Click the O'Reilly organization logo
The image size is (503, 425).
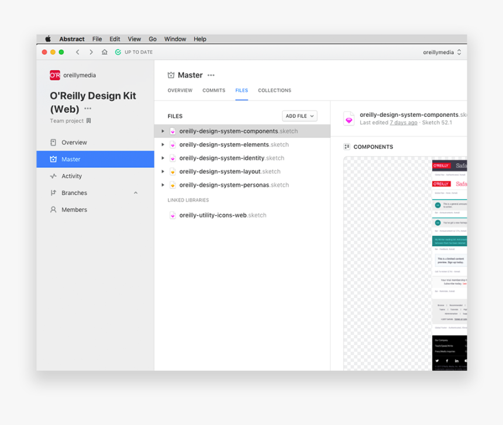(55, 75)
